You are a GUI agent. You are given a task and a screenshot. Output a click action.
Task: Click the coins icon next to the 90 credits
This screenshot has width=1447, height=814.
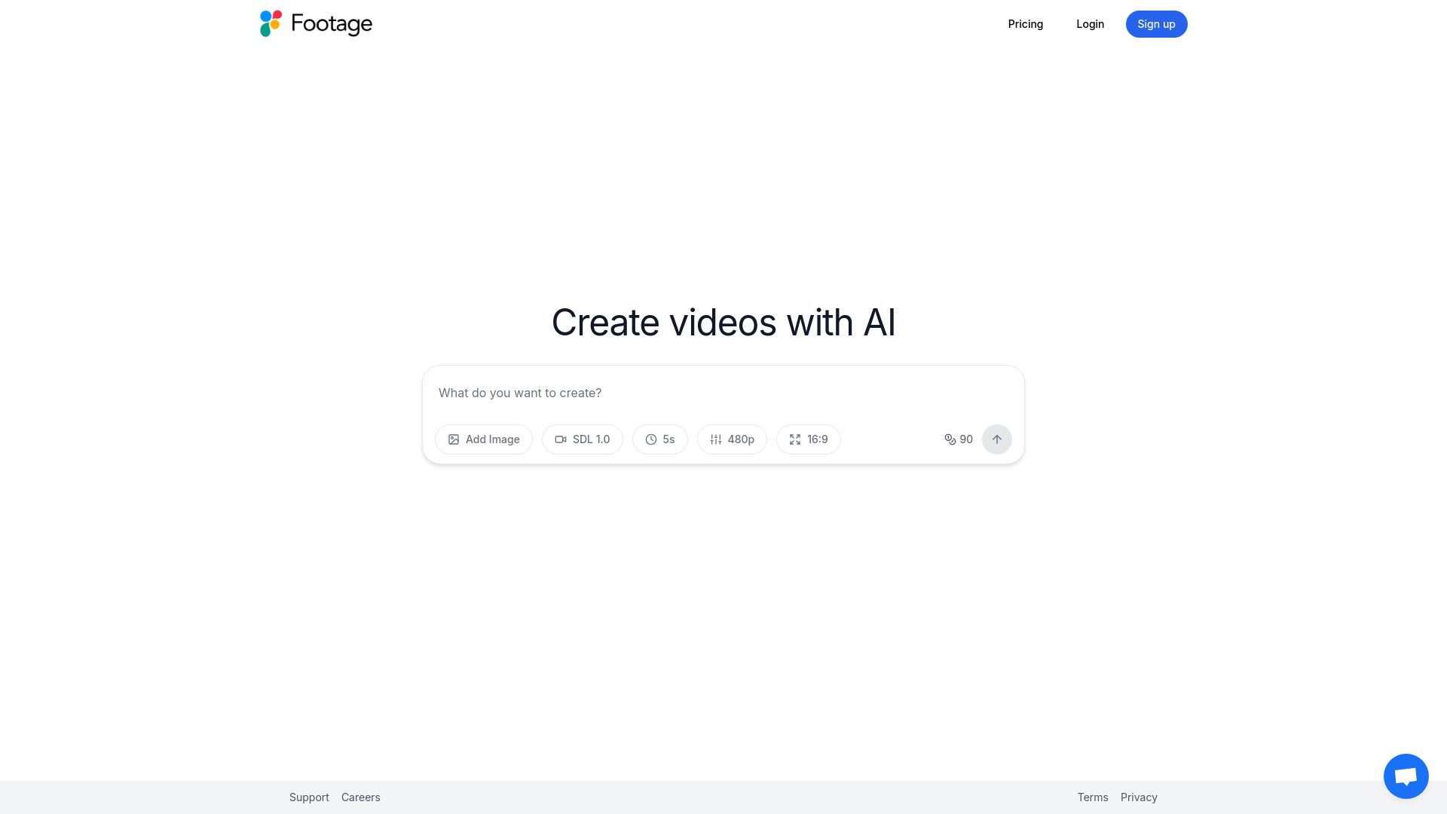[950, 439]
